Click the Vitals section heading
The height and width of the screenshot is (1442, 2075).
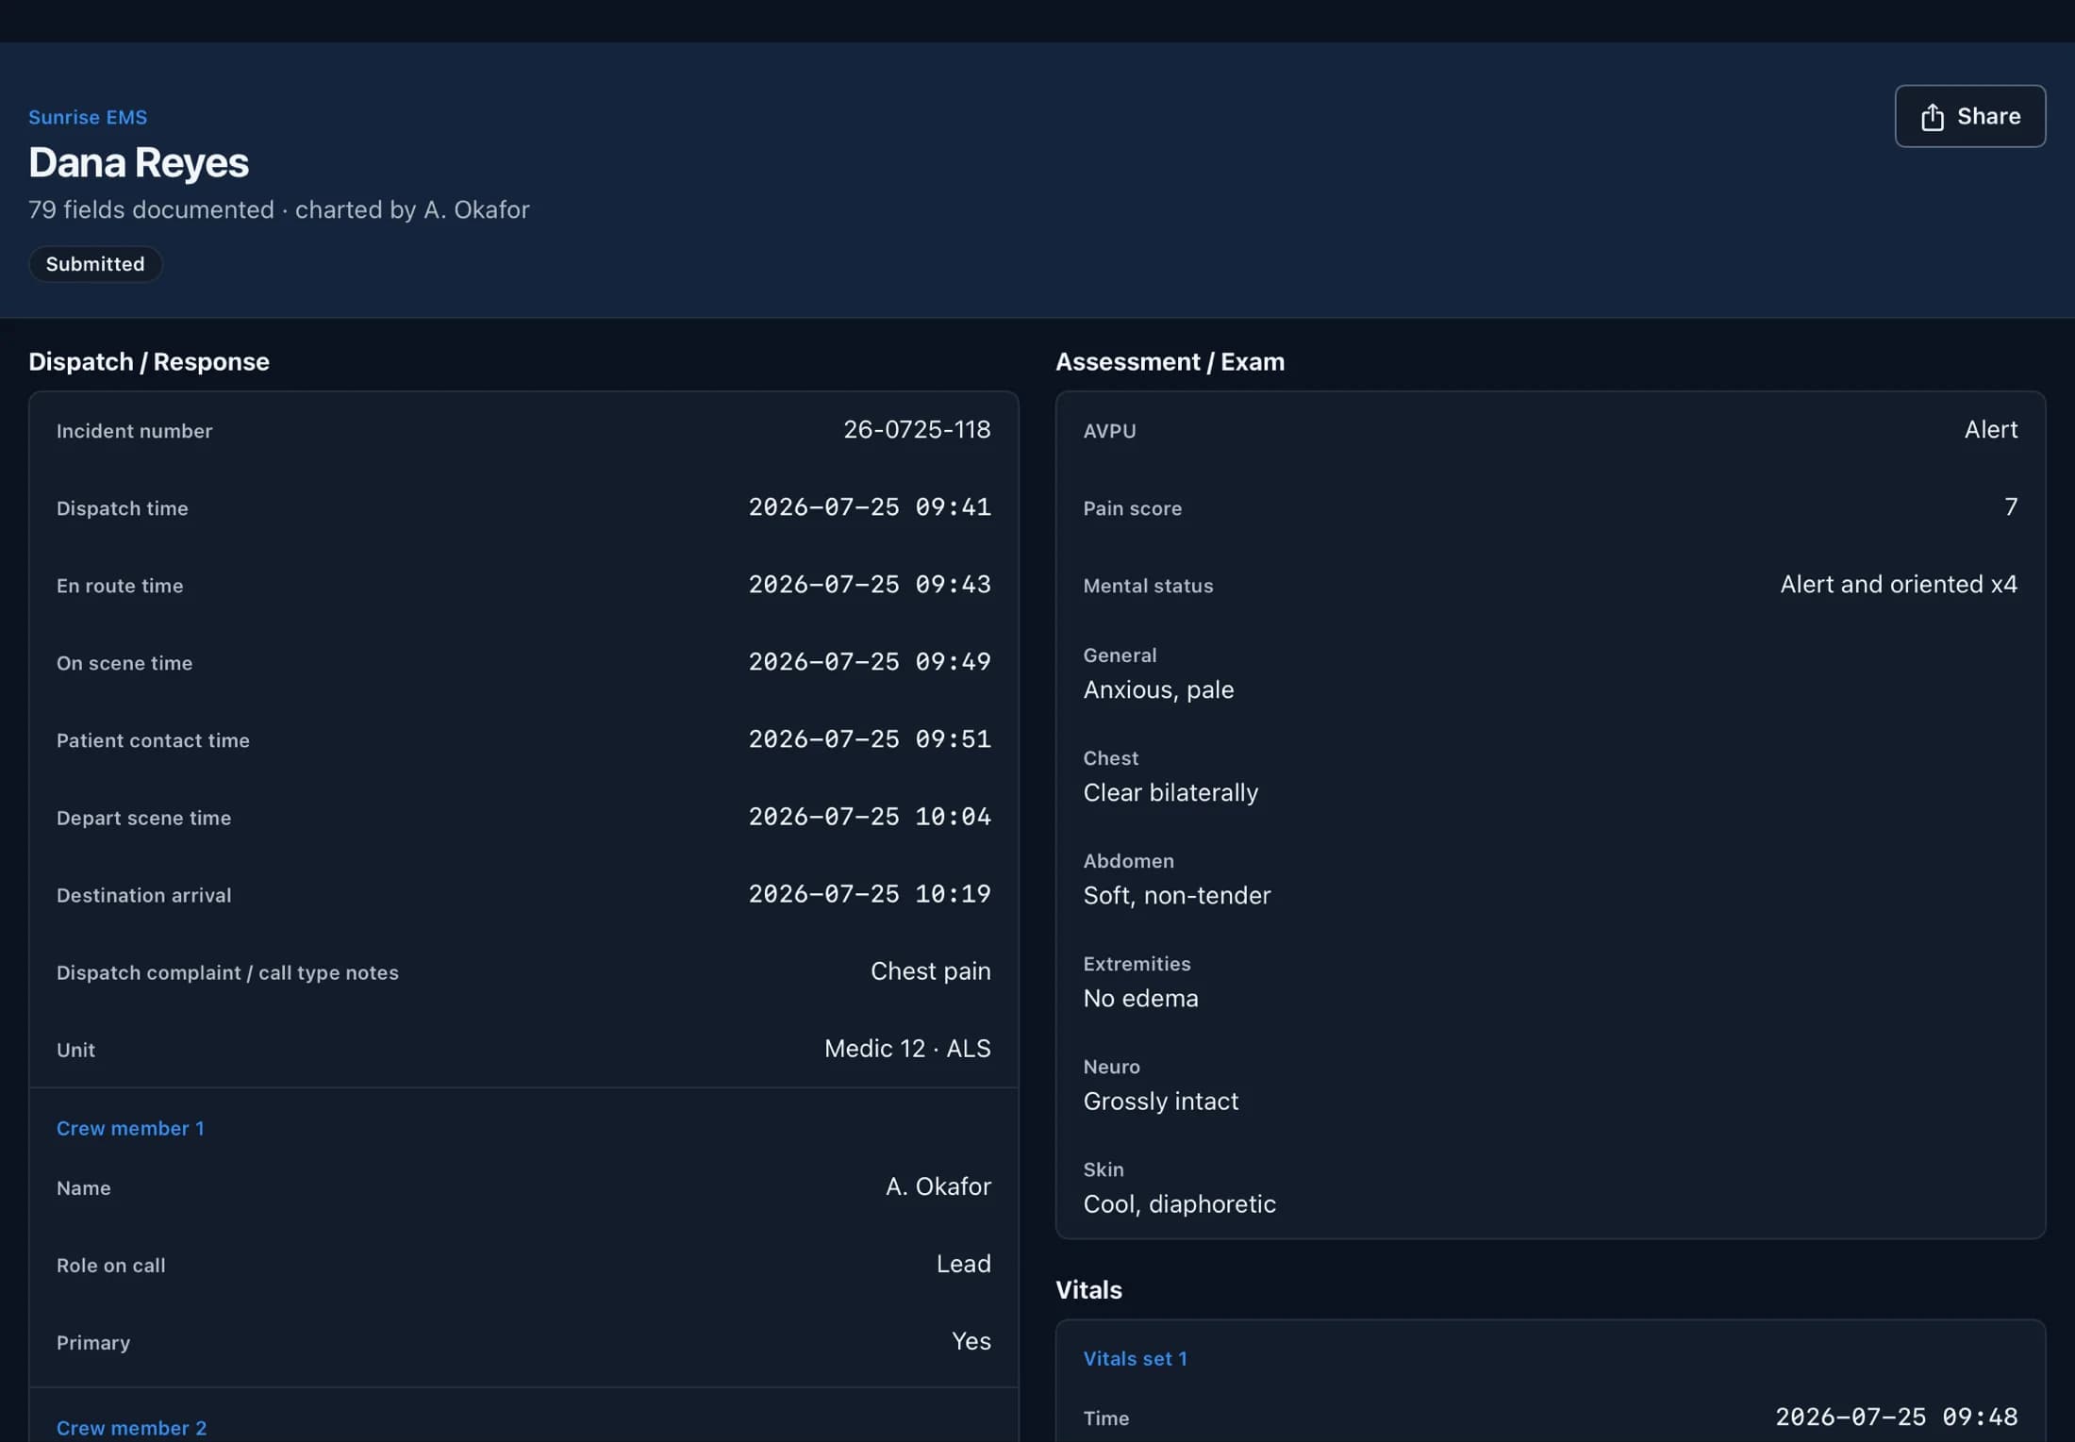(1088, 1289)
